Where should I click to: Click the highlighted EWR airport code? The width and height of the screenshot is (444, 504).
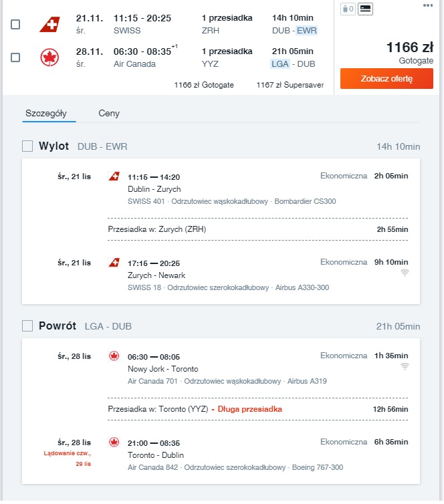307,31
